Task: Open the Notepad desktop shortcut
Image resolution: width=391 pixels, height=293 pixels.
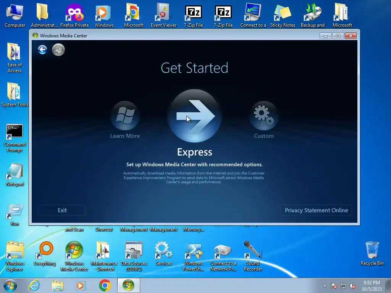Action: click(x=15, y=174)
